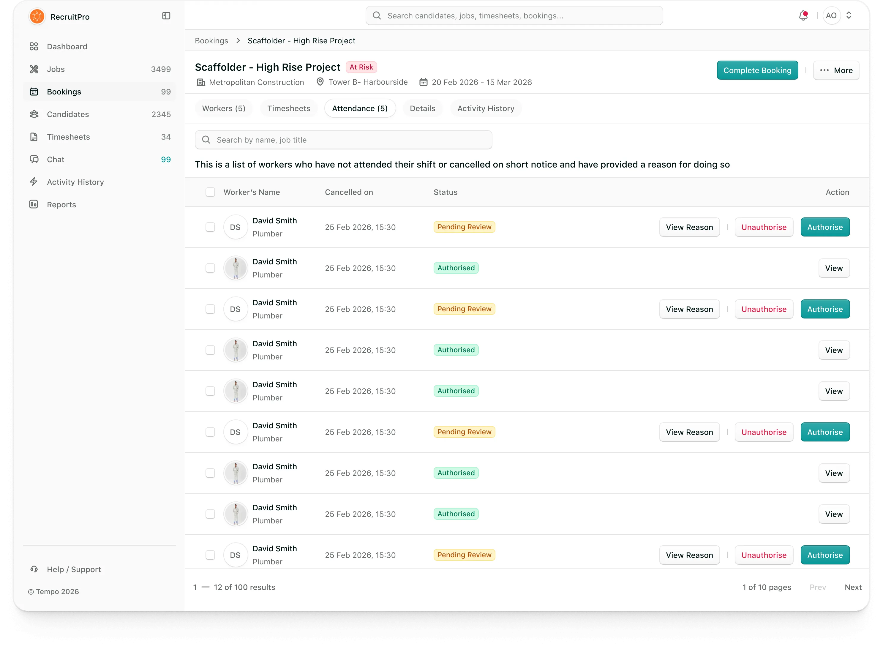Image resolution: width=883 pixels, height=652 pixels.
Task: Click the AO user avatar
Action: click(831, 16)
